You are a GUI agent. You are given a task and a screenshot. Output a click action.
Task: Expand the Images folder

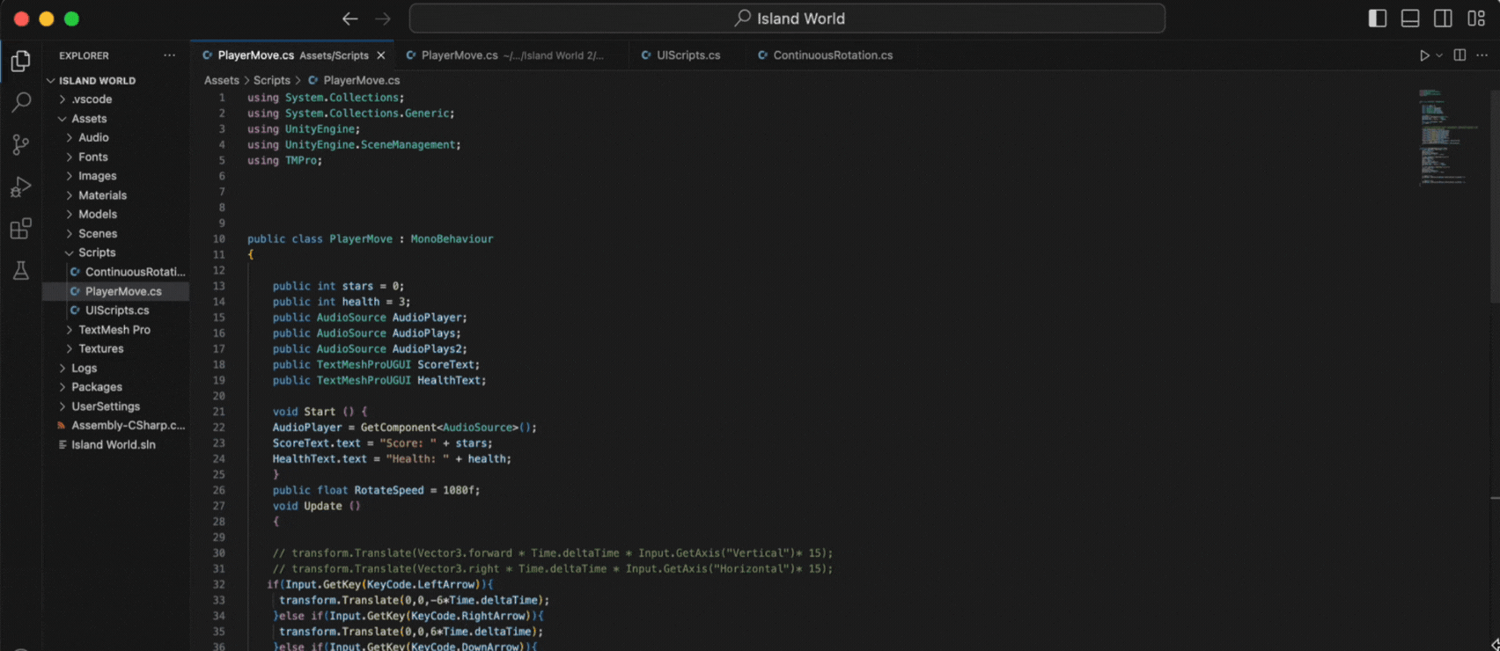(116, 176)
